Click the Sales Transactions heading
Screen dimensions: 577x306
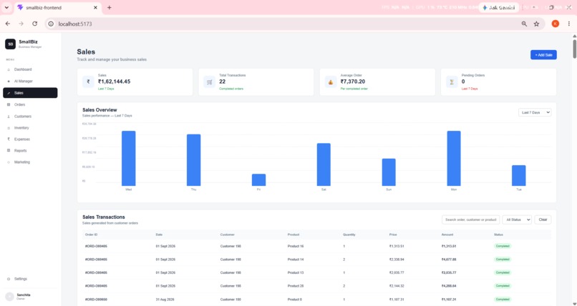[x=103, y=217]
